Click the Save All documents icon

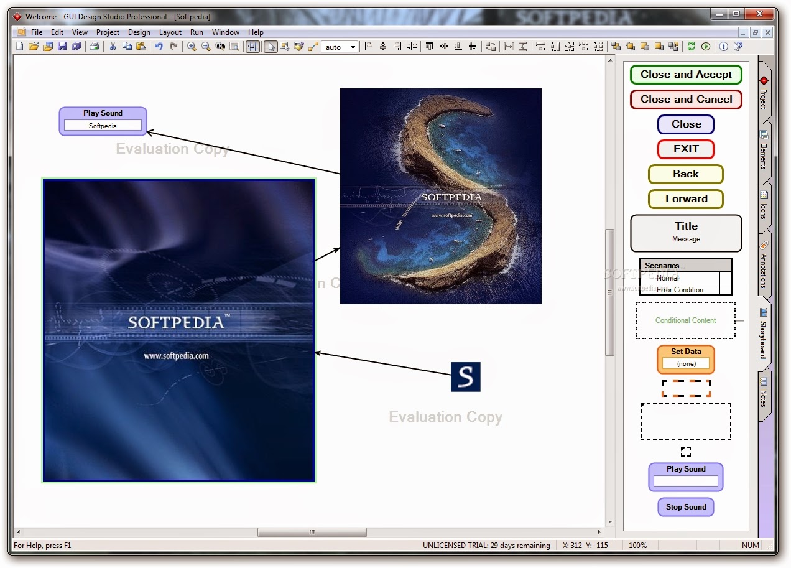76,46
